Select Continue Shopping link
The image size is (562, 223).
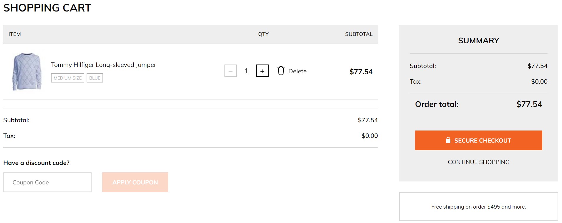pos(478,162)
